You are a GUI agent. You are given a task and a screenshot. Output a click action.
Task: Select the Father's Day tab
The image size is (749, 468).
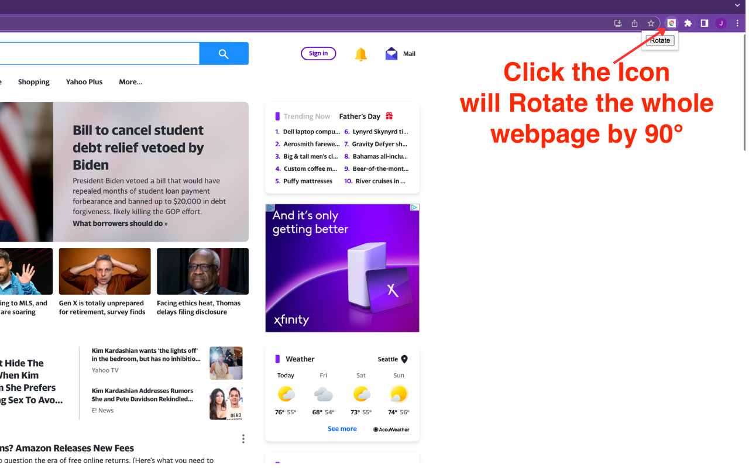point(360,116)
